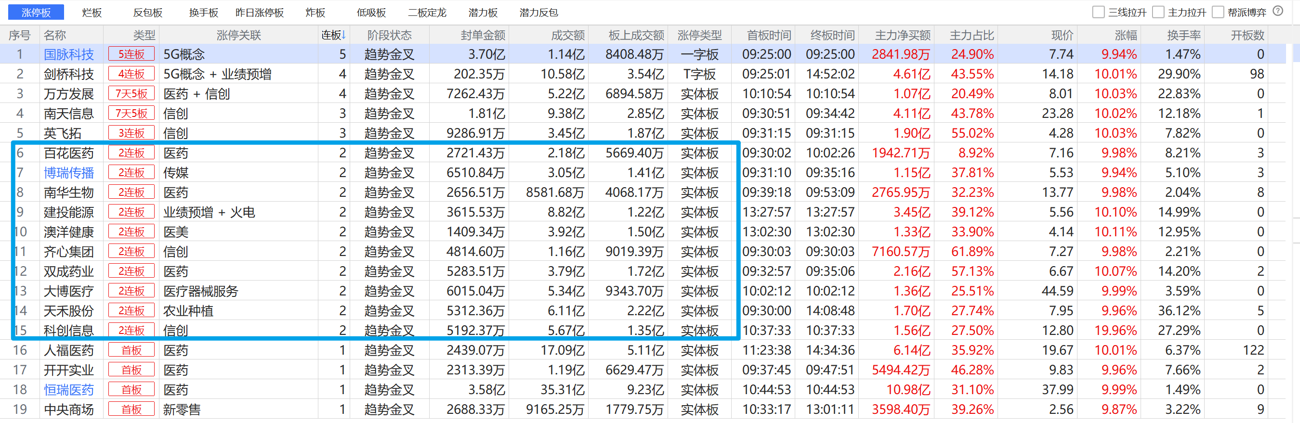Select the 建投能源 stock name
This screenshot has height=423, width=1300.
tap(68, 212)
